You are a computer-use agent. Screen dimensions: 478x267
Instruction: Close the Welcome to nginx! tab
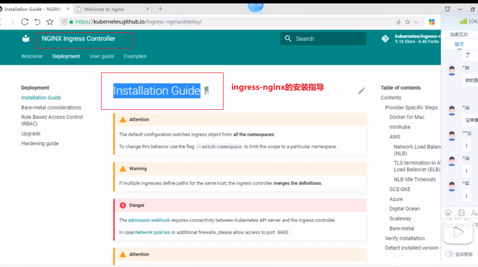(148, 9)
